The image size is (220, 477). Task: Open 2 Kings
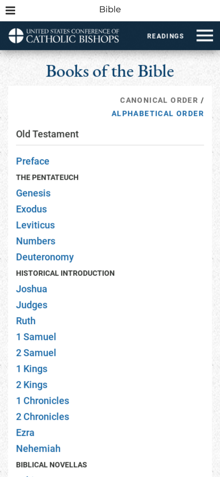[32, 385]
